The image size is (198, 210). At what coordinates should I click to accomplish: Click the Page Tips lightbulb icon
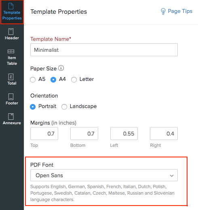tap(163, 11)
